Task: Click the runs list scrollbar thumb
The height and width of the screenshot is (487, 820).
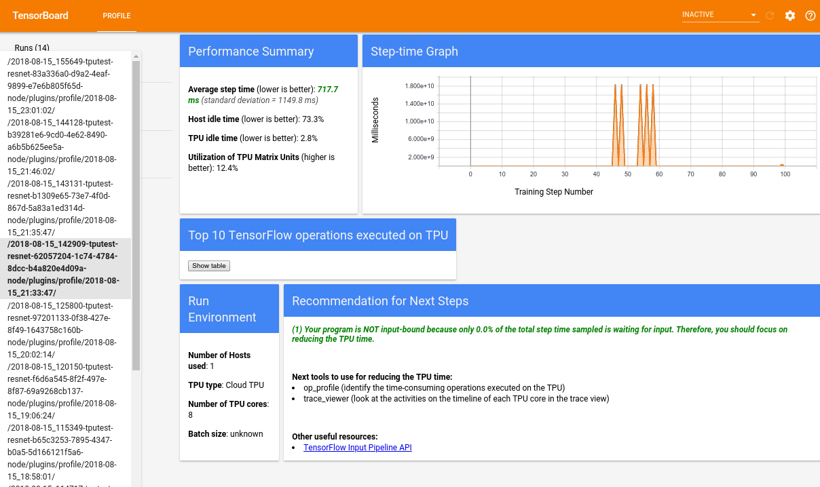Action: point(136,216)
